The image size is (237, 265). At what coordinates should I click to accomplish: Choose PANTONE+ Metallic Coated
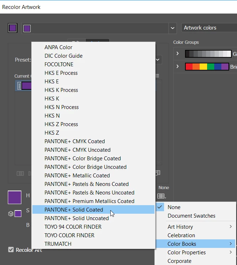pyautogui.click(x=93, y=176)
